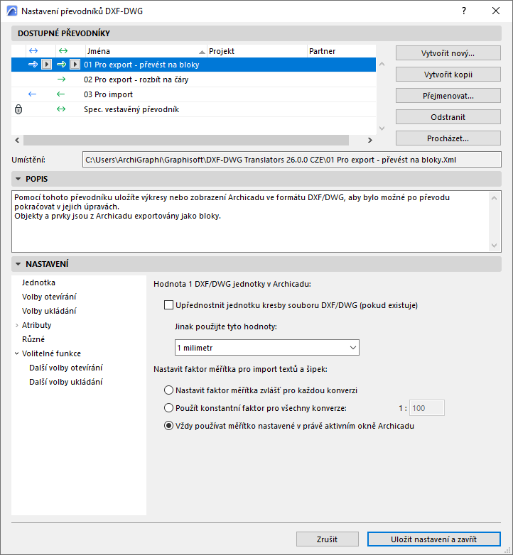Click Vytvořit nový... button
The height and width of the screenshot is (555, 513).
click(448, 53)
